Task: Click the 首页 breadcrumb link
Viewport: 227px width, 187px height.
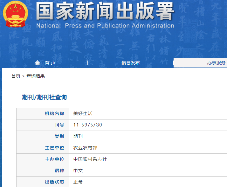Action: (x=16, y=76)
